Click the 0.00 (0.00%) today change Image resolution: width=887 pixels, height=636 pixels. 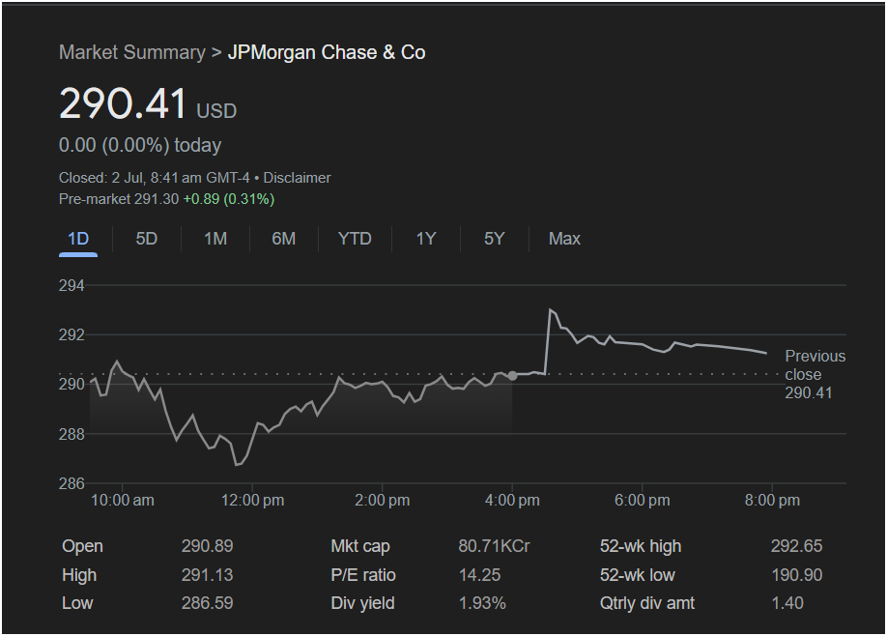(x=140, y=145)
